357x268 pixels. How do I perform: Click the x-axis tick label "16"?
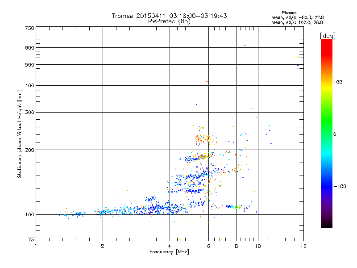(303, 246)
